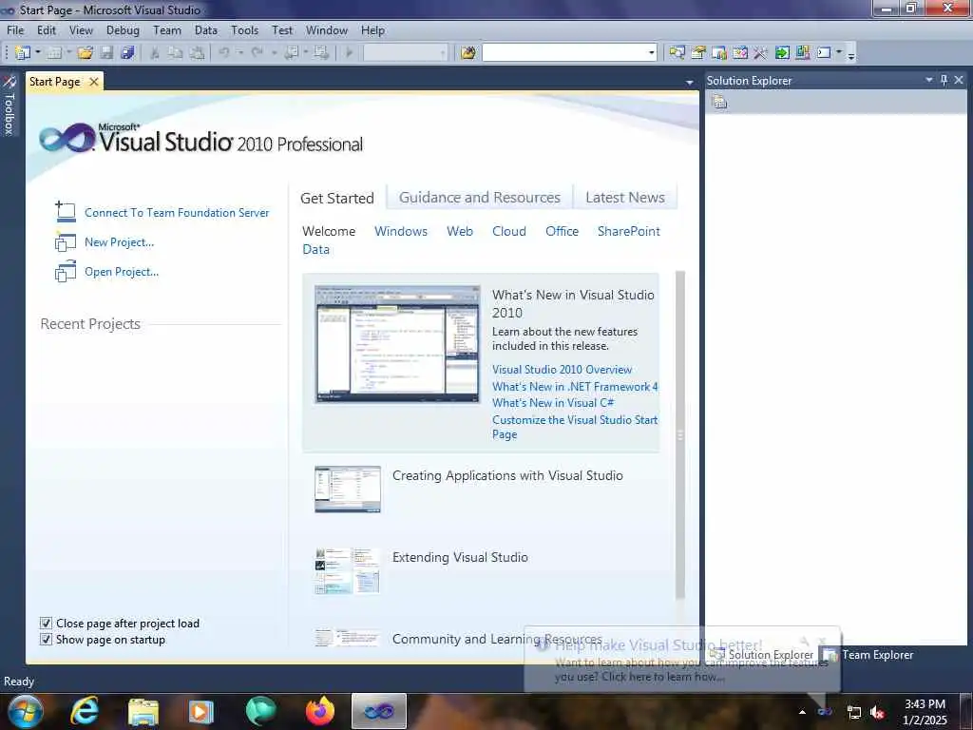Open the Visual Studio 2010 Overview link
The width and height of the screenshot is (973, 730).
pos(562,370)
